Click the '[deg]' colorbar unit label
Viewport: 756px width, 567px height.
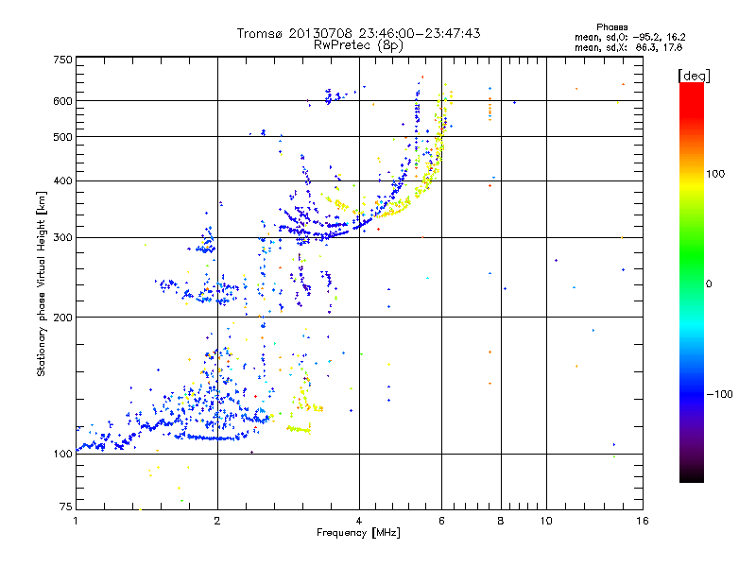coord(694,76)
